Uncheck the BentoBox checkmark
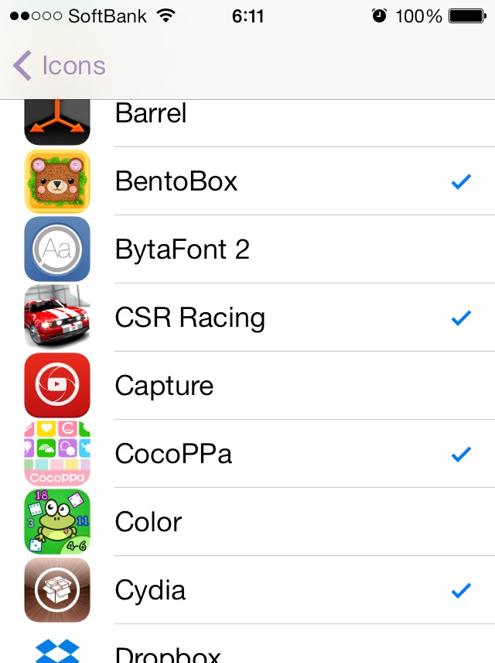 [x=461, y=181]
